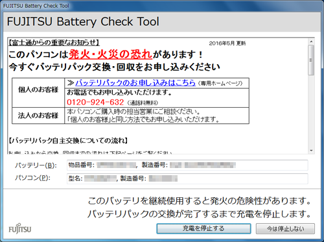Click the このバッテリを継続使用すると warning line
The height and width of the screenshot is (242, 324).
[200, 201]
